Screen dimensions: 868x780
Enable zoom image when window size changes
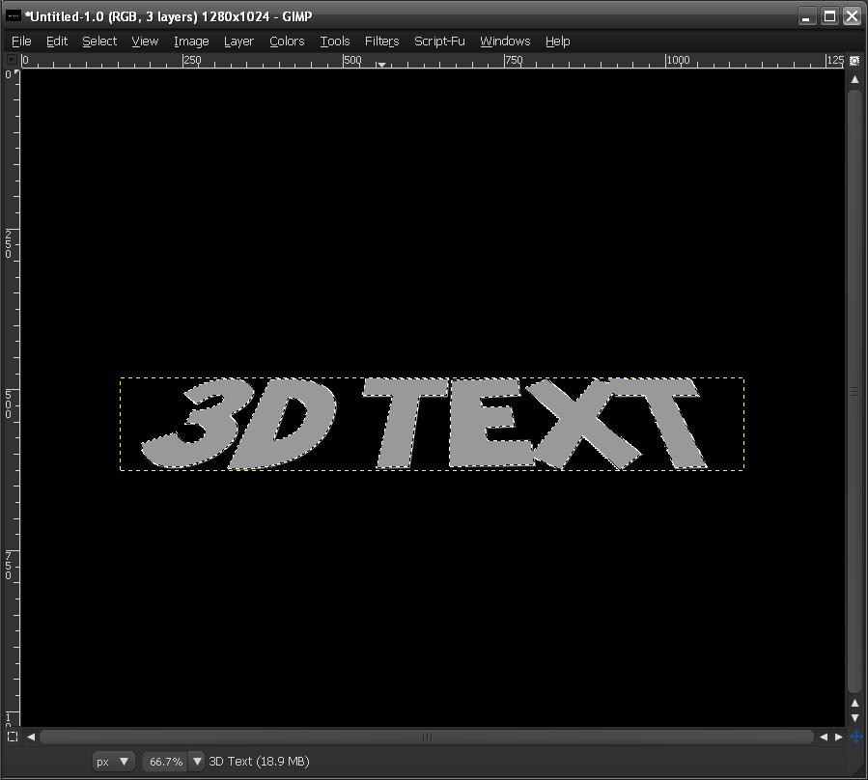(x=854, y=60)
